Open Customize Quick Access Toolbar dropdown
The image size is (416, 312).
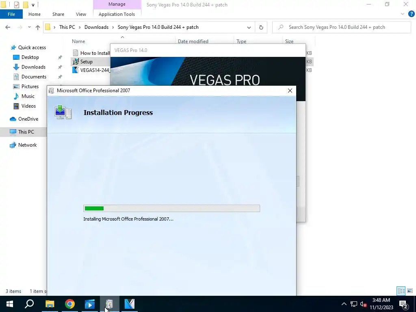point(33,5)
